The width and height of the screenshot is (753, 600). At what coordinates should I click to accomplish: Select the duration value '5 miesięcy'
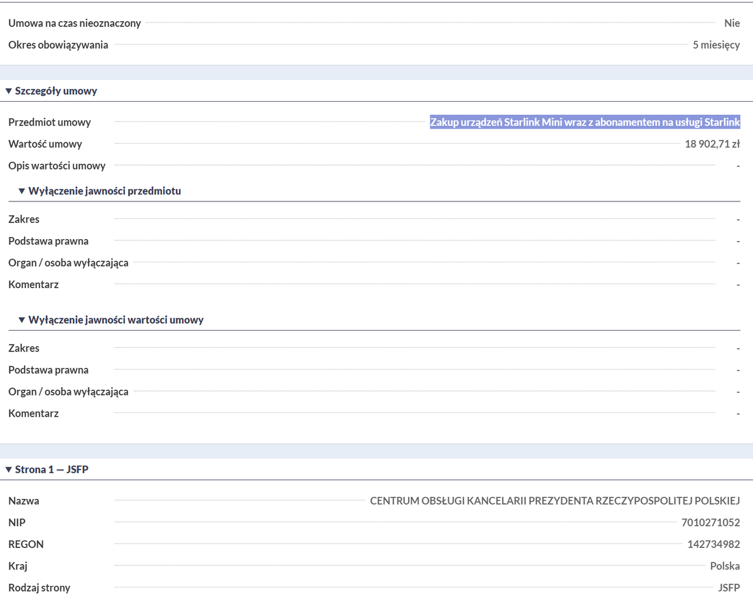pos(717,45)
